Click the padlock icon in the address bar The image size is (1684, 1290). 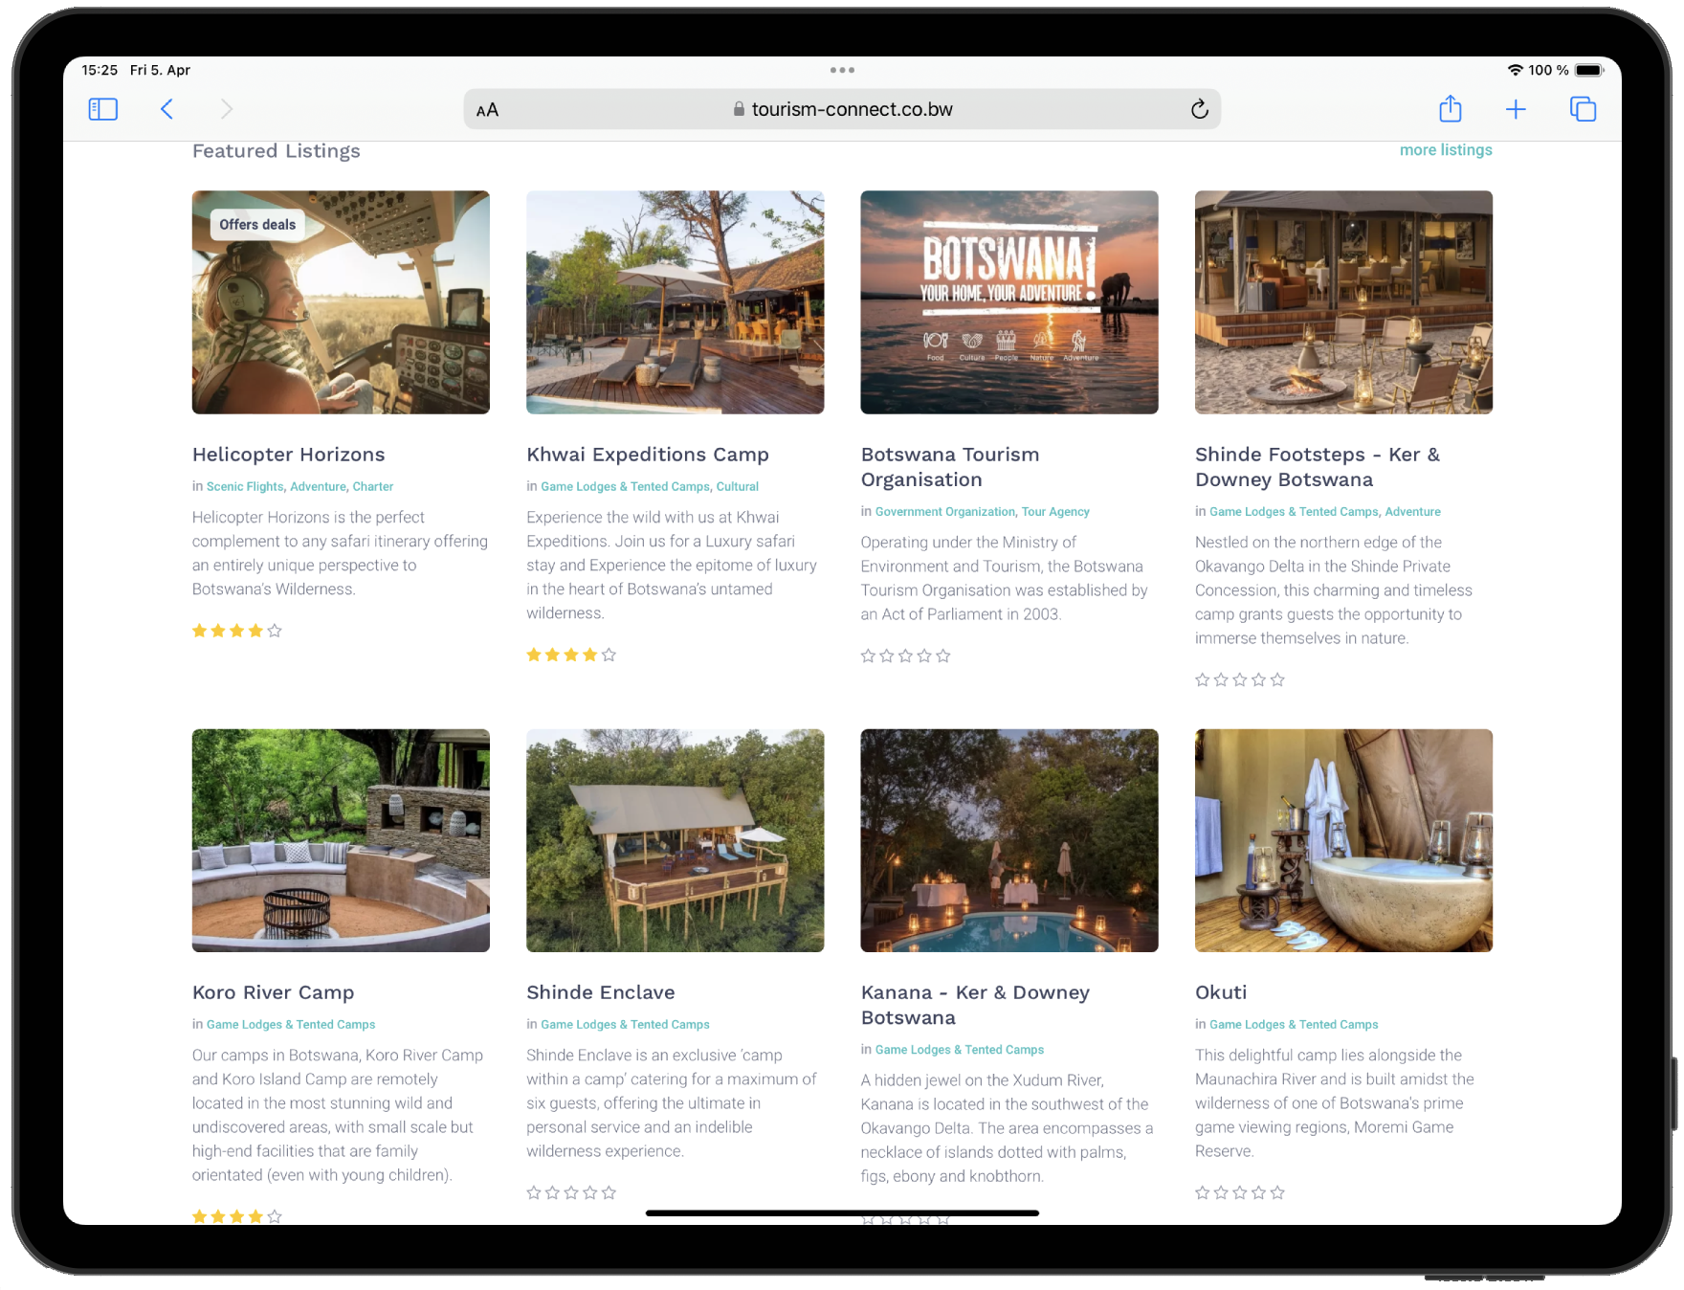point(737,109)
